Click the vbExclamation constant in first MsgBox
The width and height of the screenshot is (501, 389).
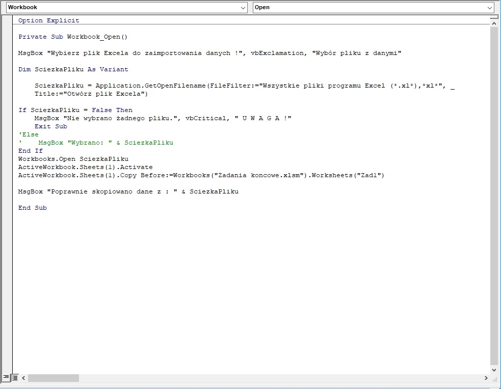coord(277,53)
